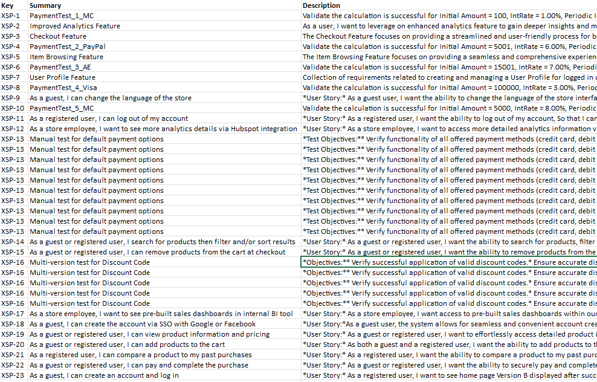Viewport: 597px width, 382px height.
Task: Click the XSP-11 log out summary cell
Action: tap(109, 118)
